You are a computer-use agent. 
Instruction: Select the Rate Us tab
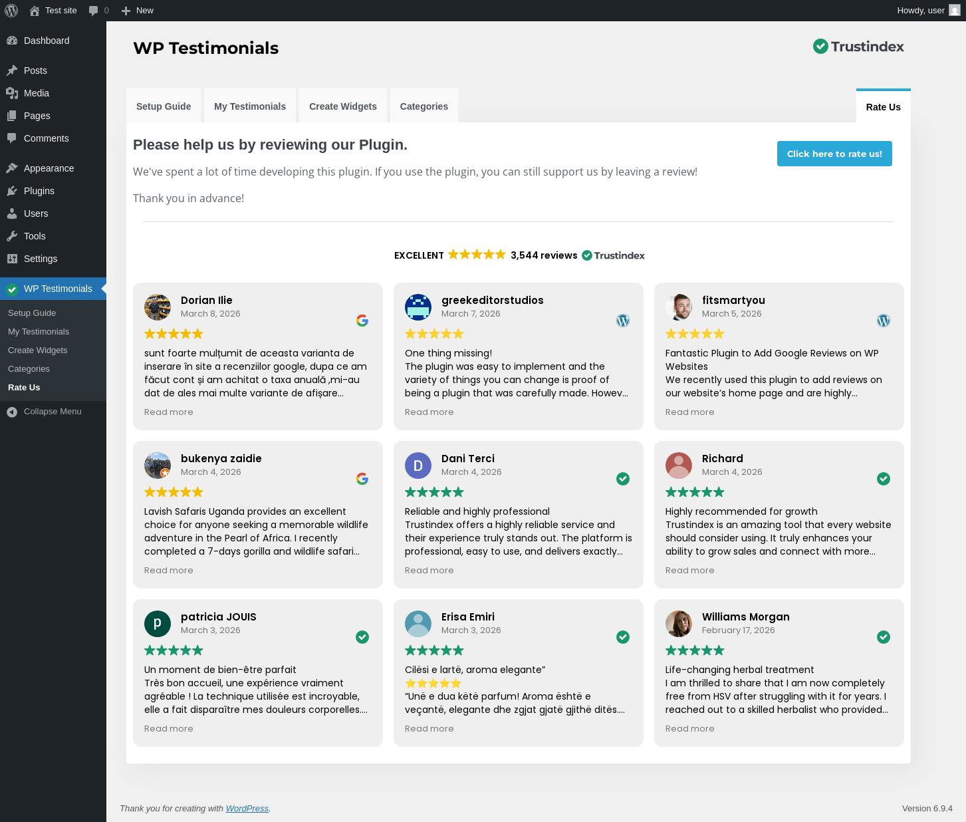coord(884,106)
